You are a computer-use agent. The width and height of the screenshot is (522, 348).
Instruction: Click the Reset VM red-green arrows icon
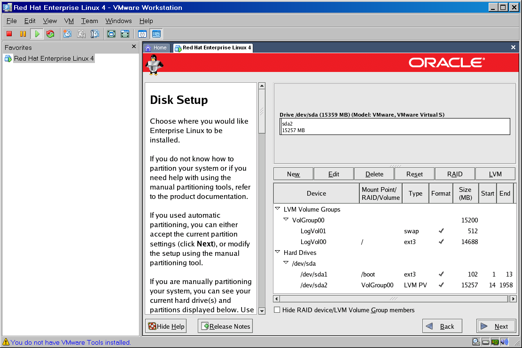tap(50, 34)
